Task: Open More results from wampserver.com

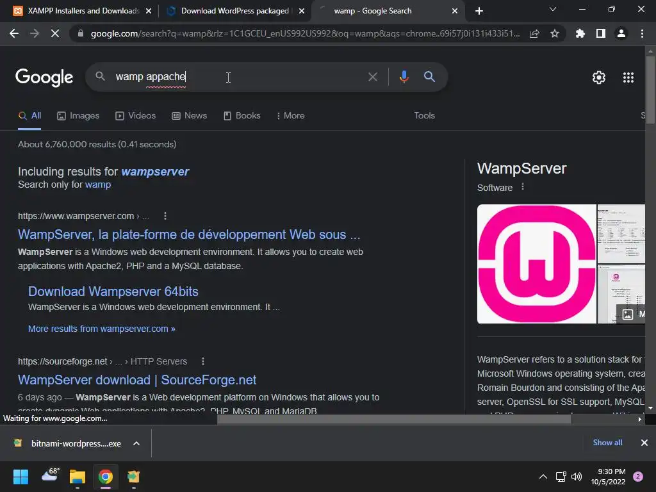Action: pyautogui.click(x=102, y=329)
